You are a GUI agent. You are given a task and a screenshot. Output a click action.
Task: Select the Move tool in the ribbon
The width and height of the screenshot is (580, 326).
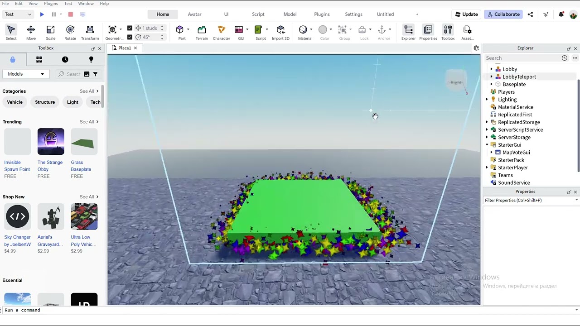click(31, 33)
